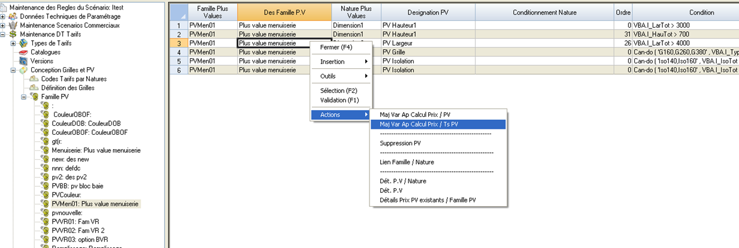Click the Maintenance Scenarios Commerciaux icon
Image resolution: width=739 pixels, height=248 pixels.
click(13, 25)
